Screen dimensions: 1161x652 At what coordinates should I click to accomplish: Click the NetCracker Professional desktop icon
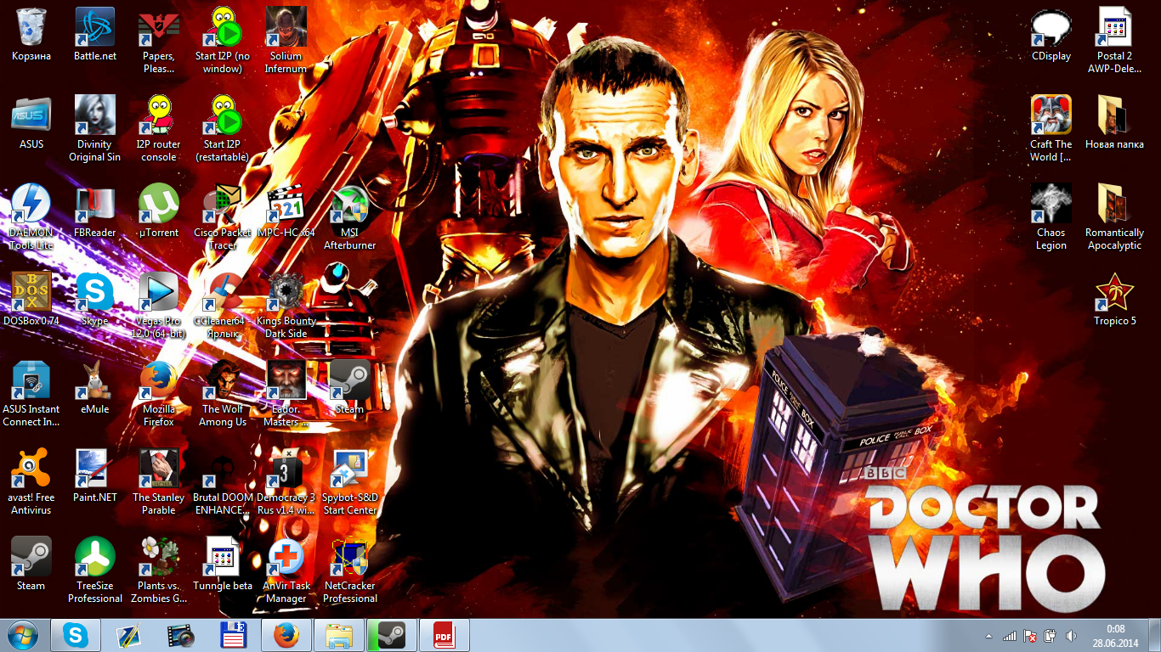tap(350, 570)
